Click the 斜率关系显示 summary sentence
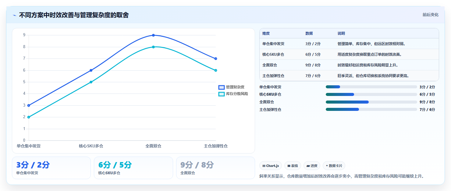Screen dimensions: 451x191 tap(342, 176)
